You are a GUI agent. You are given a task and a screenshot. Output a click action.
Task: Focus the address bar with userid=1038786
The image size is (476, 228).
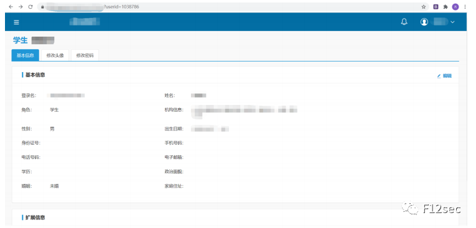coord(233,7)
